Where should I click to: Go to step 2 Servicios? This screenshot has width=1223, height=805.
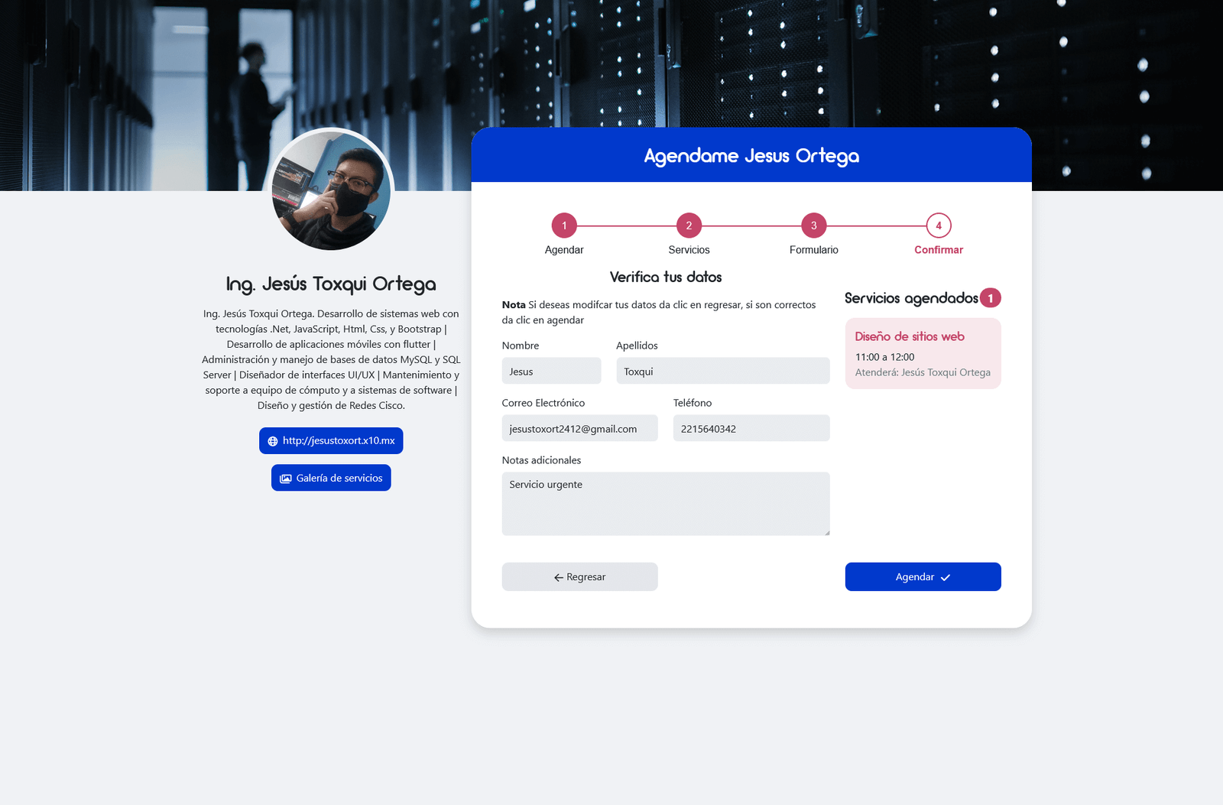(689, 226)
